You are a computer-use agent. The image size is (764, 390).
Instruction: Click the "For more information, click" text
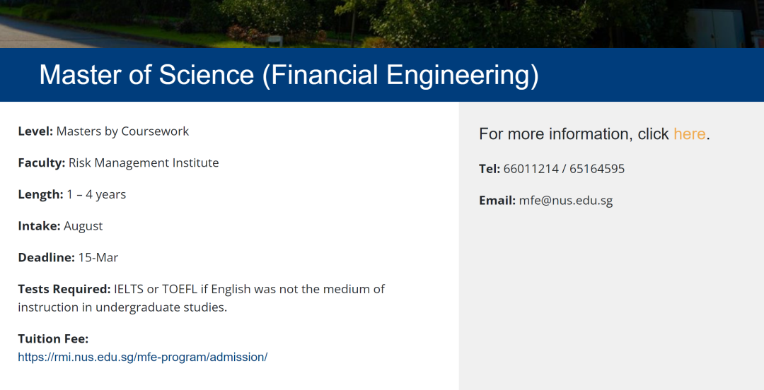click(574, 134)
